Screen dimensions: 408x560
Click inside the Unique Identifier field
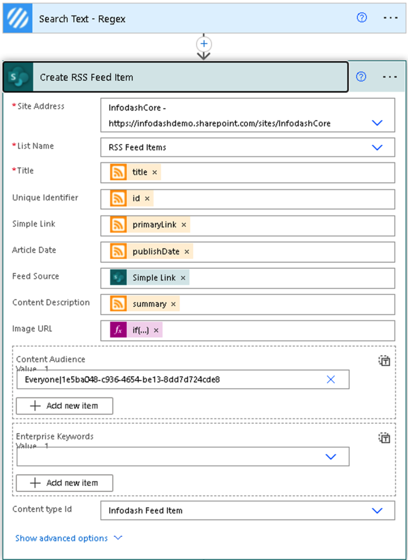click(247, 199)
